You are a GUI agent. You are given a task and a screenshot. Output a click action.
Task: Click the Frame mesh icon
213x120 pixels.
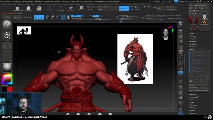(x=181, y=82)
